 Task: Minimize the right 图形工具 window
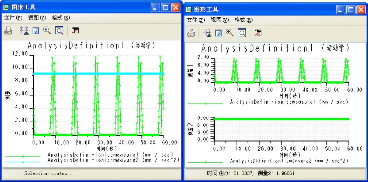click(341, 10)
